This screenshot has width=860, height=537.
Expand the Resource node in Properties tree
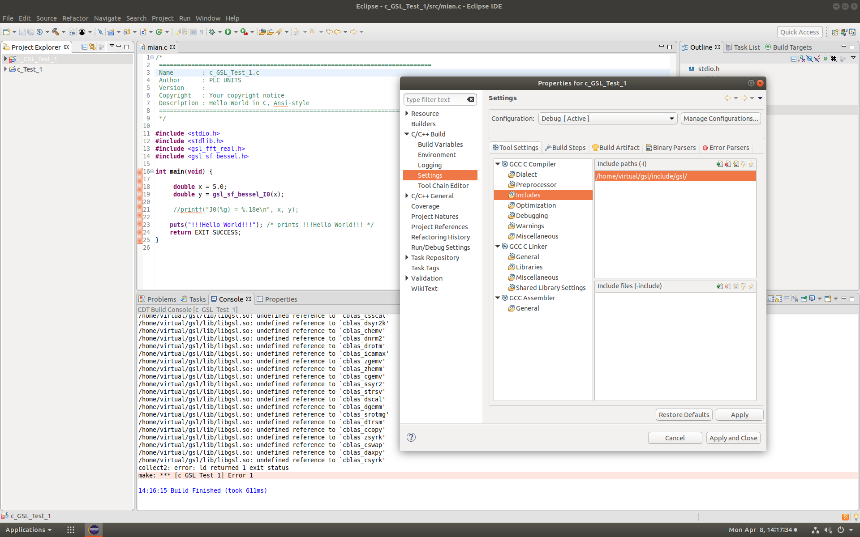[407, 113]
